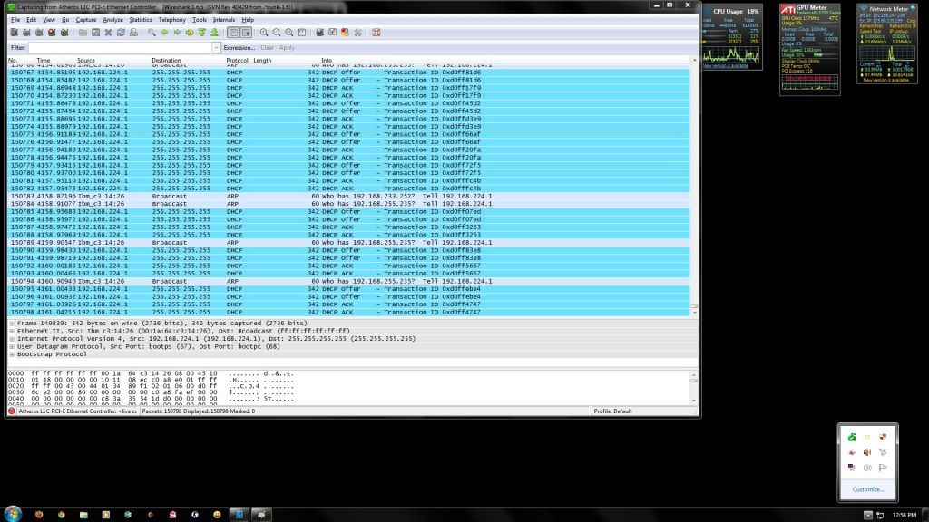929x522 pixels.
Task: Close capture file toolbar icon
Action: click(x=108, y=33)
